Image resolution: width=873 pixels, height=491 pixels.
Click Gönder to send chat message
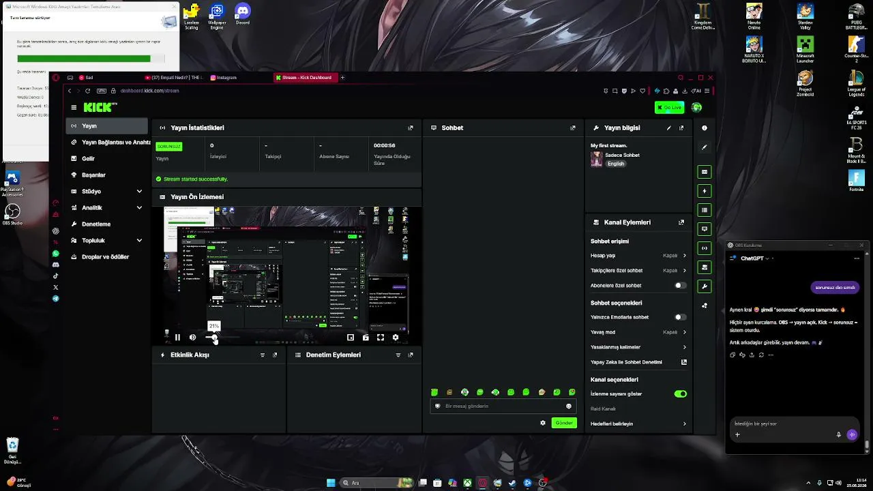[564, 423]
